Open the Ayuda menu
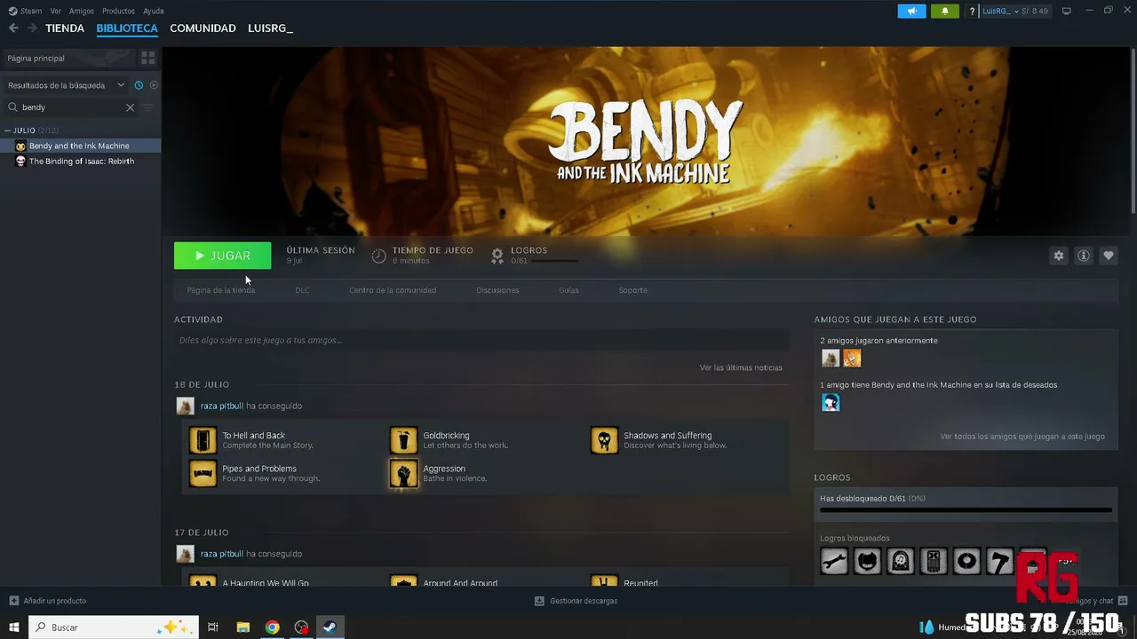This screenshot has height=639, width=1137. 154,11
